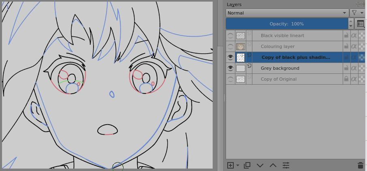Toggle alpha lock on Copy of black plus shading
The image size is (367, 171).
[362, 57]
